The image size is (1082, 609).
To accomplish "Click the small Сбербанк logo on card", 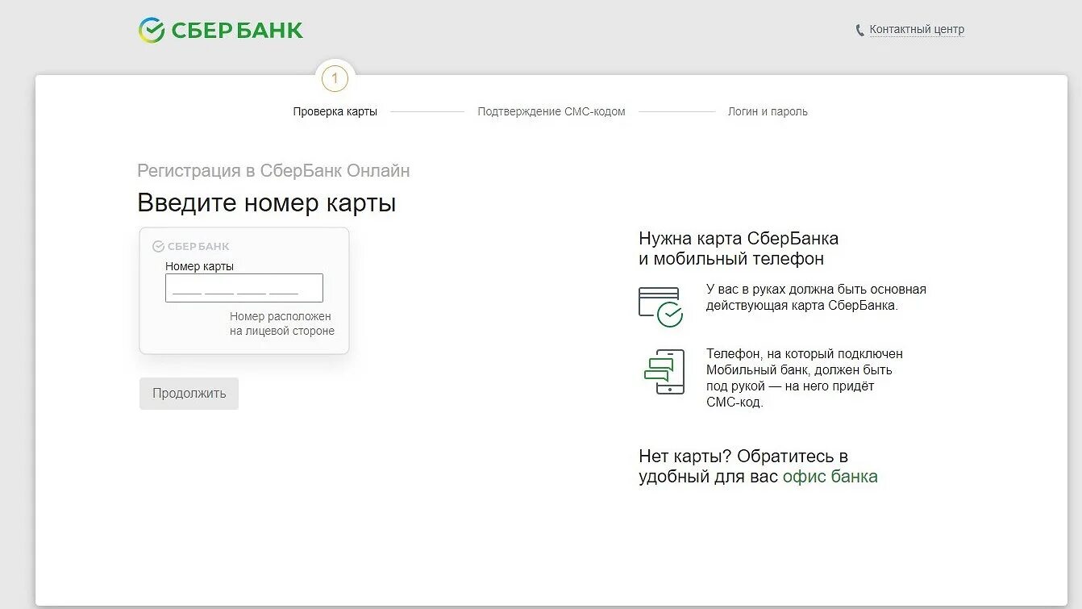I will coord(191,247).
